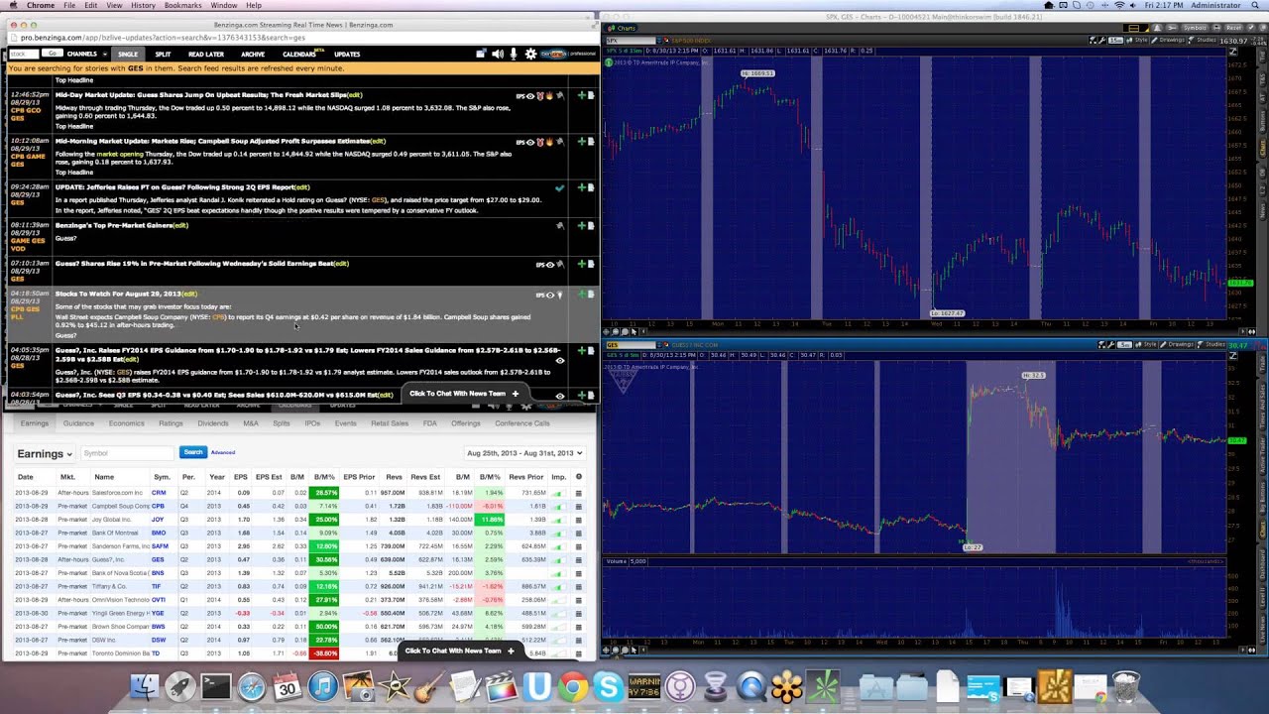Open Bookmarks in the Chrome menu bar
1269x714 pixels.
tap(182, 5)
